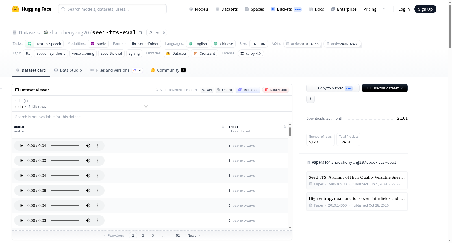Screen dimensions: 452x243
Task: Open more options for 0:06 audio row
Action: tap(97, 191)
